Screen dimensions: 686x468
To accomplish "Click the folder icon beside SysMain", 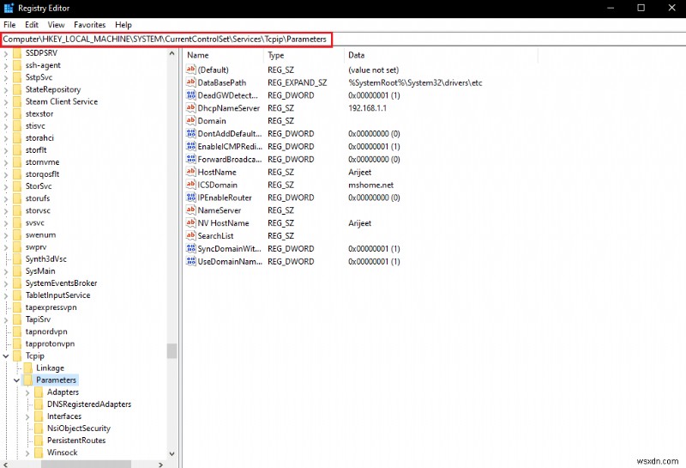I will pos(17,270).
